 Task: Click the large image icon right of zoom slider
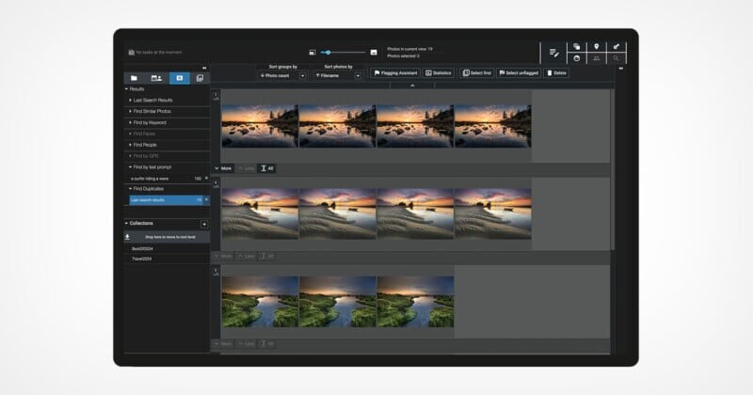click(x=374, y=52)
